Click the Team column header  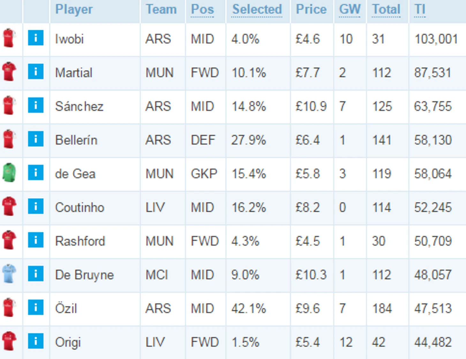click(161, 9)
